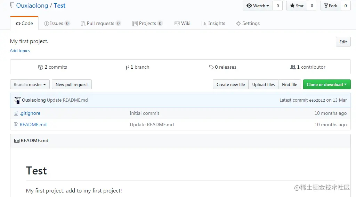Click the Upload files button

click(x=264, y=85)
